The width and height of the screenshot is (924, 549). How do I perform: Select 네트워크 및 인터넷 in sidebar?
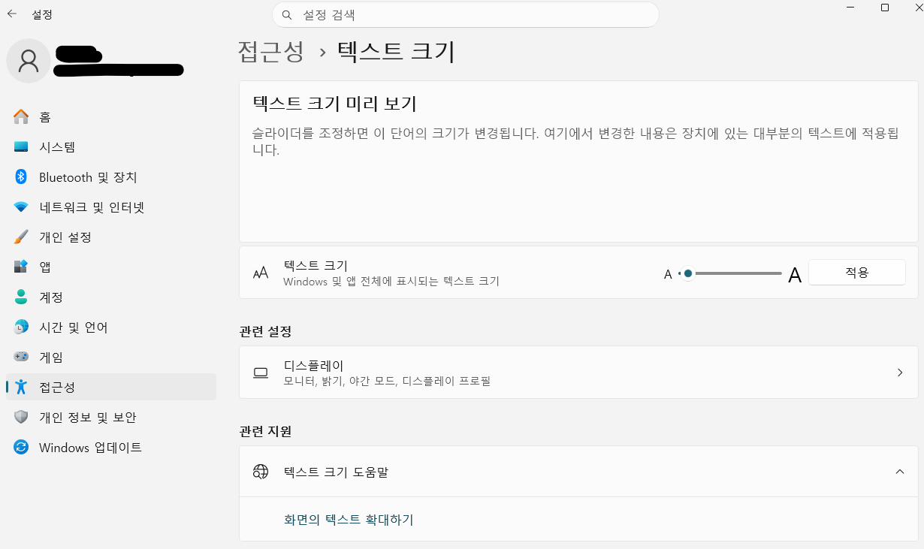point(111,207)
